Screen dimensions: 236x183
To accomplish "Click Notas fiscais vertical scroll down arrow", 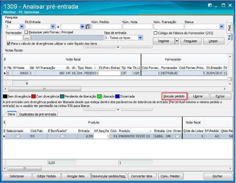I will click(x=230, y=84).
